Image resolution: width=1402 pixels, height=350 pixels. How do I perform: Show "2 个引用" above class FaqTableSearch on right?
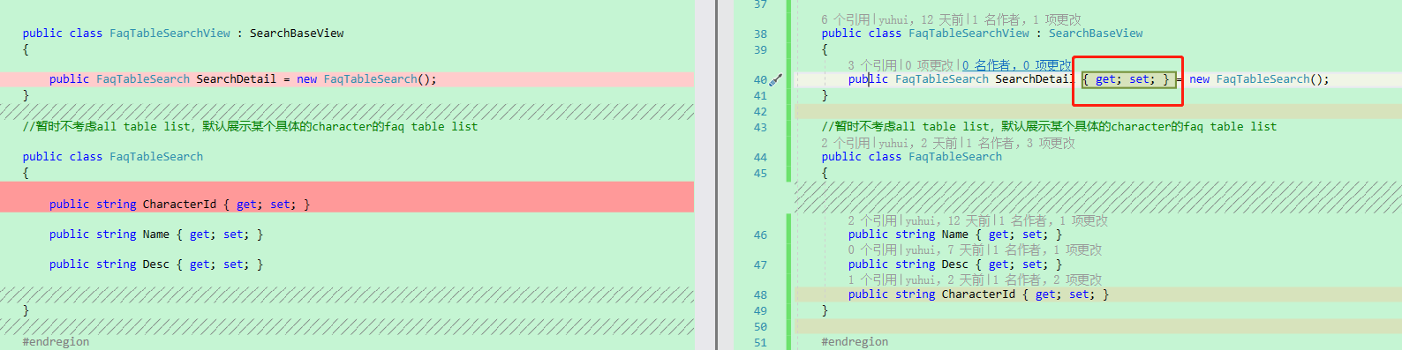845,143
